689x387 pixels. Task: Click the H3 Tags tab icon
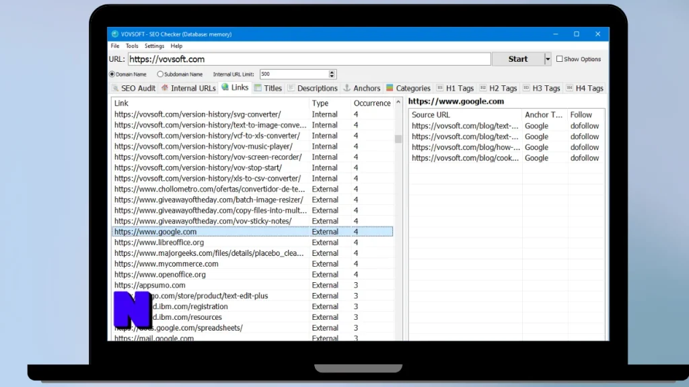(x=526, y=88)
